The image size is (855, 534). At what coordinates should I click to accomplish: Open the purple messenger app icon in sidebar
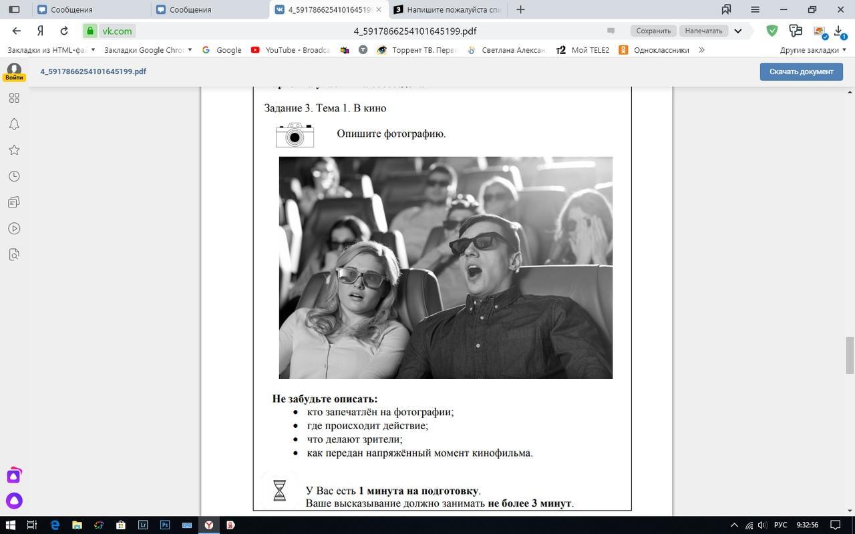tap(14, 476)
